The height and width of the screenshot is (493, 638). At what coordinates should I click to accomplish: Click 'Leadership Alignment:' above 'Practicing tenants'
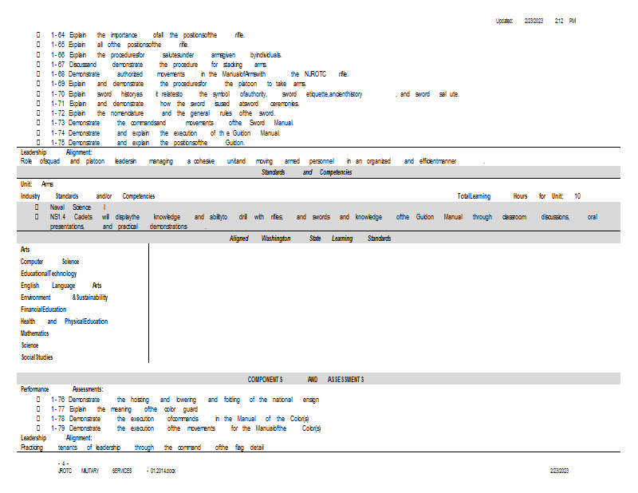click(x=57, y=438)
